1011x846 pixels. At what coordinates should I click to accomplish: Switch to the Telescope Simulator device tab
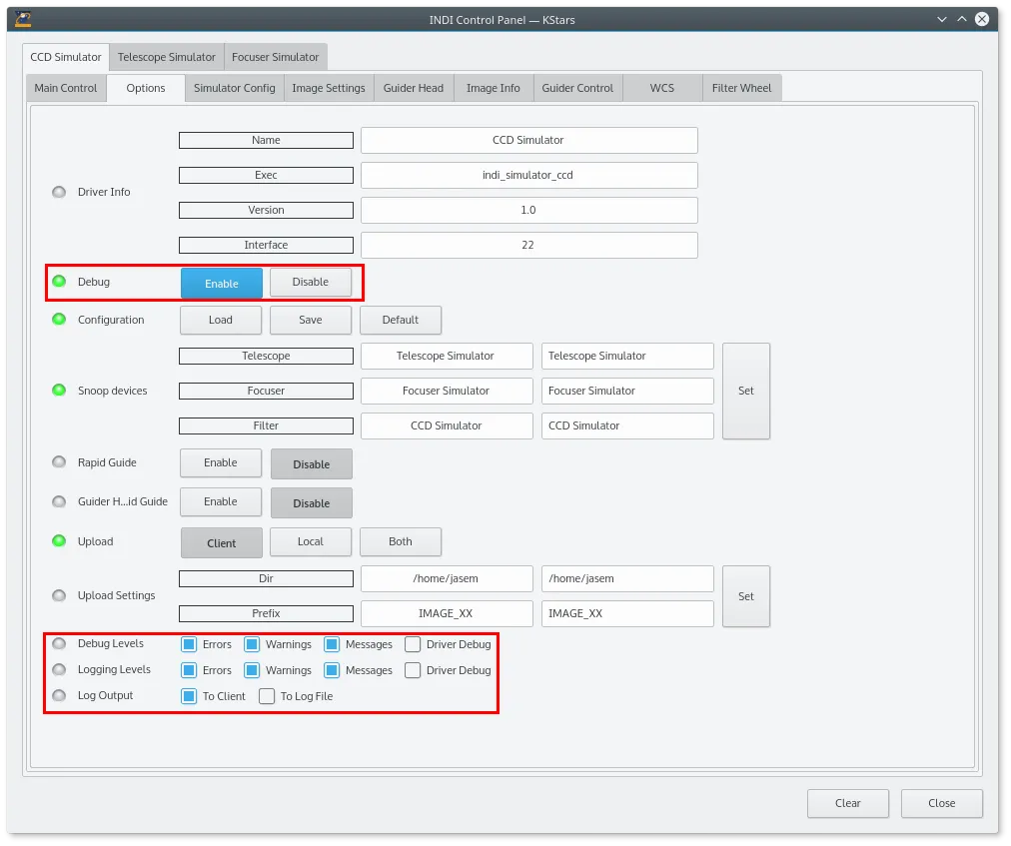click(167, 57)
